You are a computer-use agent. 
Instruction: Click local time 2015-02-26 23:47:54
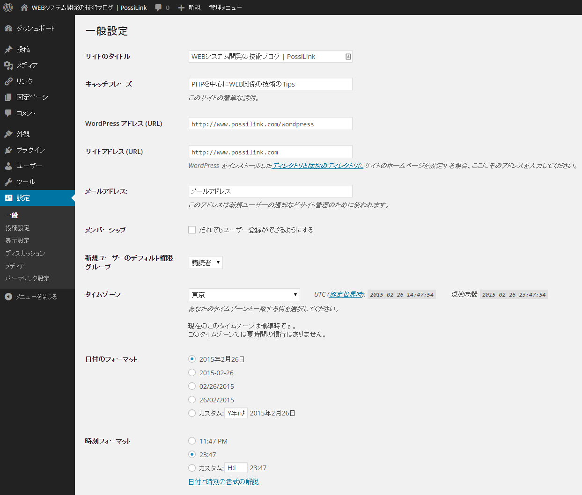[x=514, y=295]
